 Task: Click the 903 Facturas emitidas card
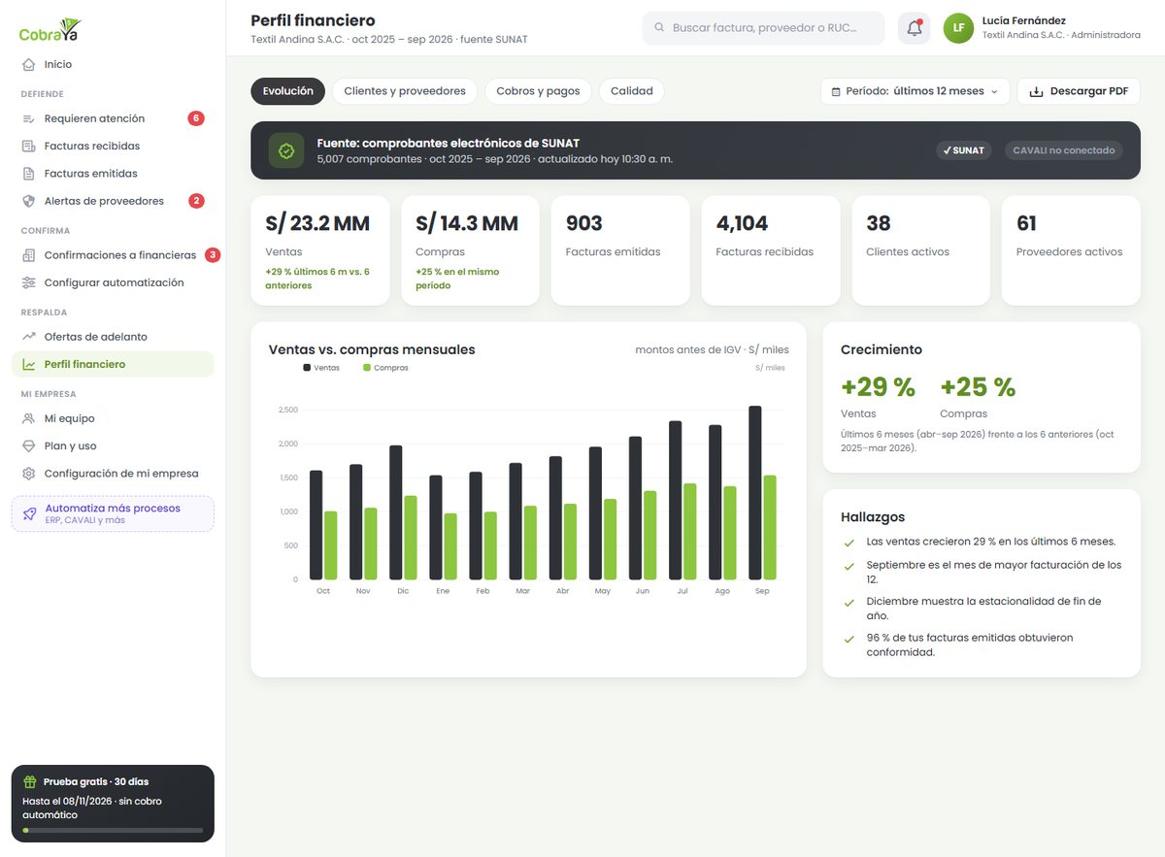[x=620, y=250]
